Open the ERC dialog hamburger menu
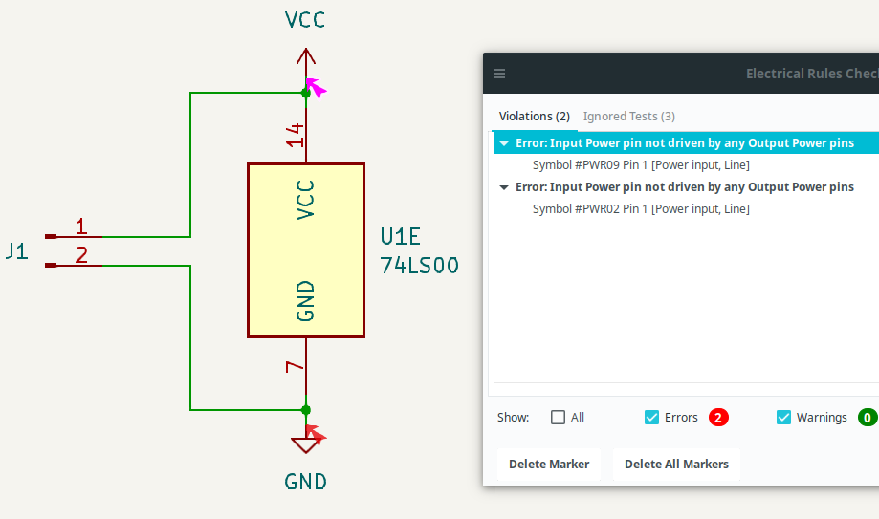The width and height of the screenshot is (879, 519). [x=499, y=74]
